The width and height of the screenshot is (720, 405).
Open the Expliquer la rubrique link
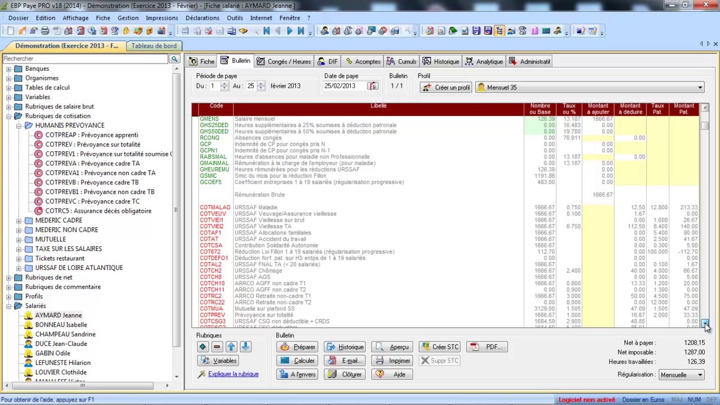point(233,374)
